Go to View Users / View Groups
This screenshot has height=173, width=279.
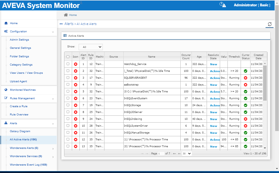tap(26, 73)
